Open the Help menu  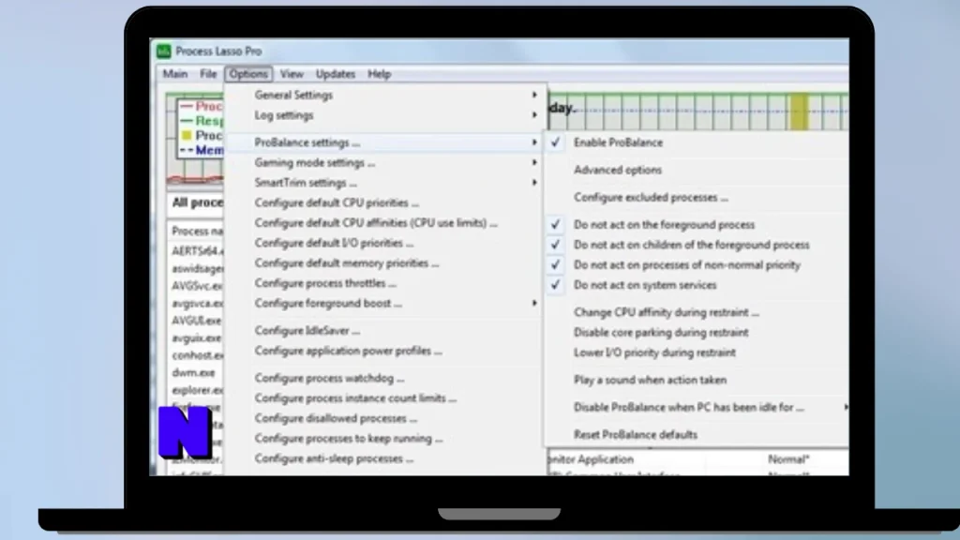pyautogui.click(x=379, y=74)
